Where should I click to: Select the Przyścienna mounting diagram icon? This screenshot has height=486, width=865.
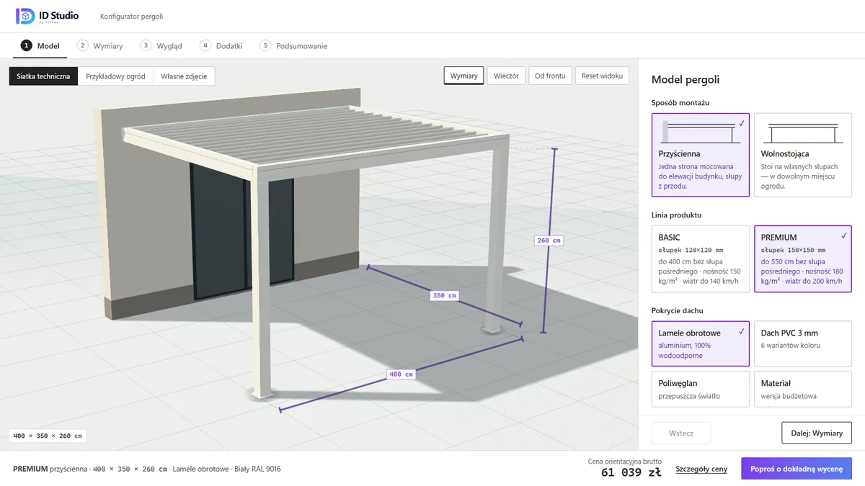pyautogui.click(x=701, y=132)
